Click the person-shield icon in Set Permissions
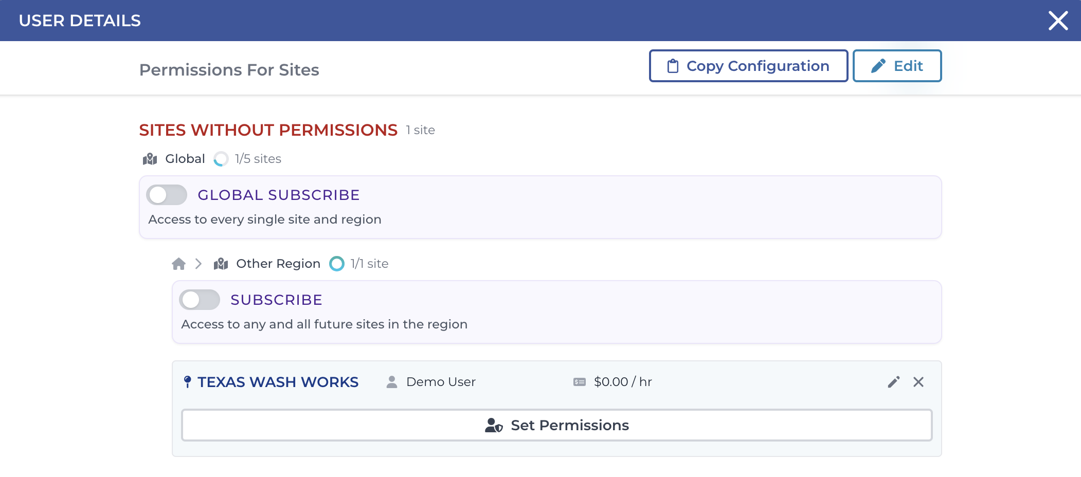 (x=494, y=425)
